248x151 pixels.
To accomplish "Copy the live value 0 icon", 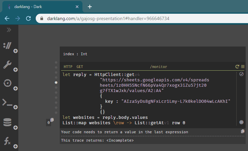I will point(52,120).
